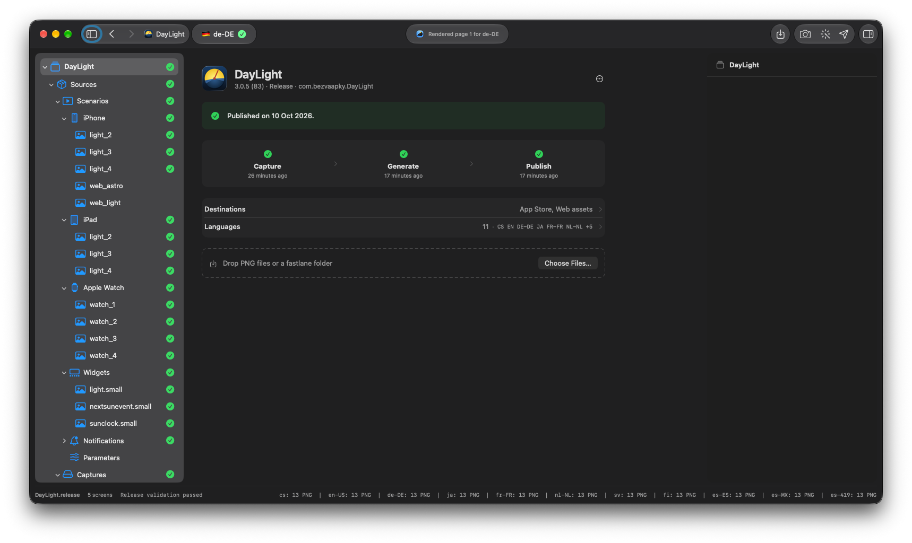The width and height of the screenshot is (912, 543).
Task: Click the green check beside watch_1
Action: 170,304
